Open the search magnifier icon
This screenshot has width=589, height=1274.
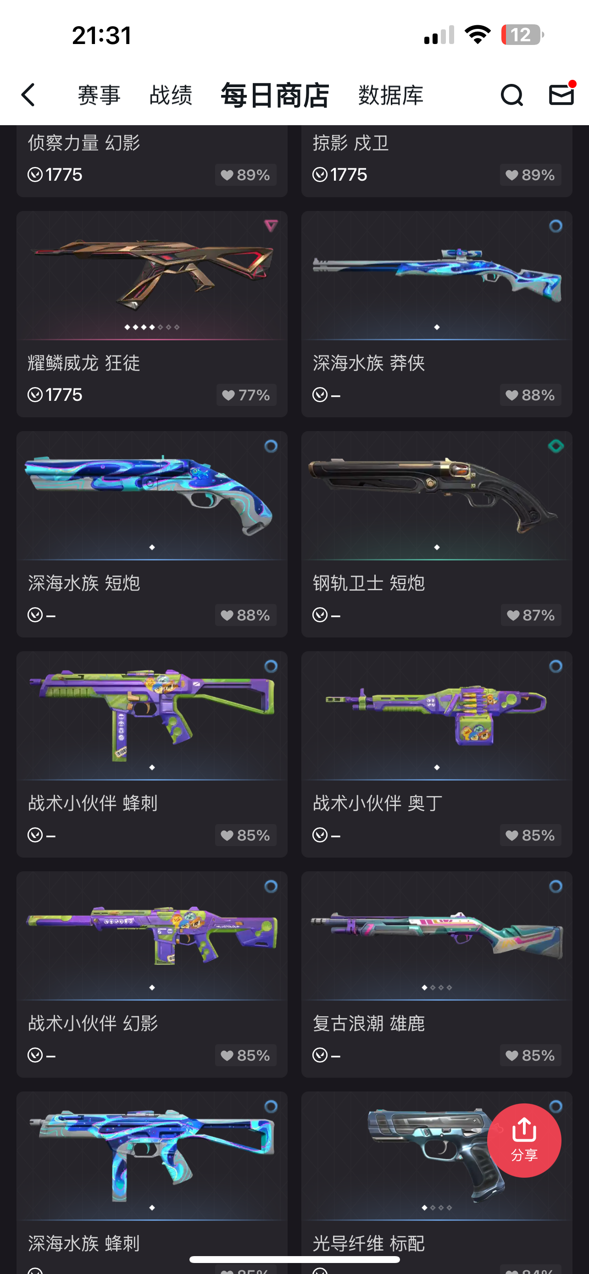tap(511, 94)
